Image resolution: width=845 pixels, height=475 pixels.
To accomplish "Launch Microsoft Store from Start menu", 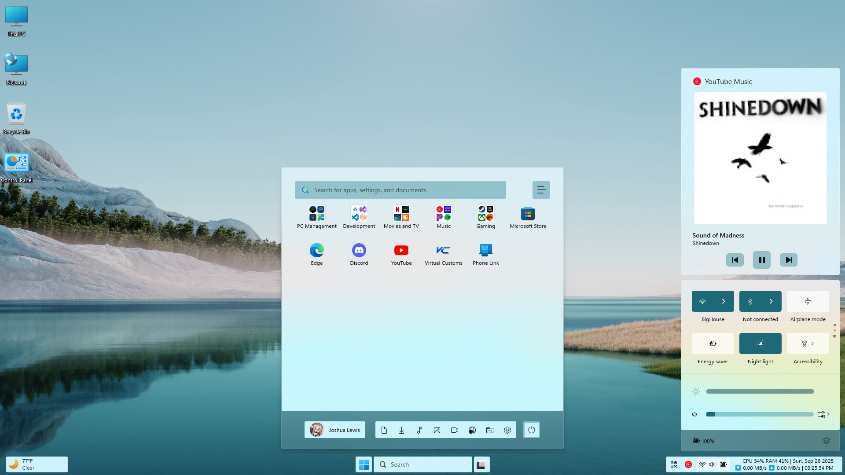I will (528, 217).
